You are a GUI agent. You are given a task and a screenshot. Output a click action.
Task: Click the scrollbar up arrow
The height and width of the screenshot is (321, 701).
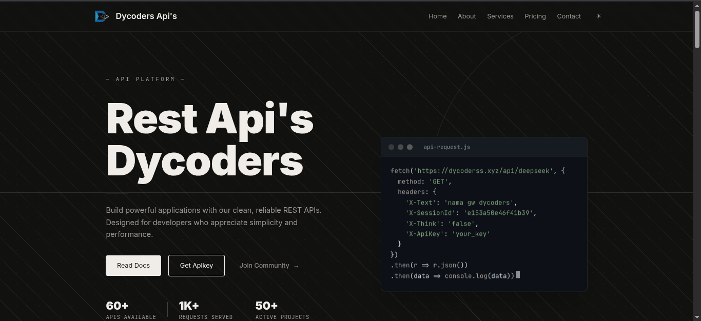(697, 5)
